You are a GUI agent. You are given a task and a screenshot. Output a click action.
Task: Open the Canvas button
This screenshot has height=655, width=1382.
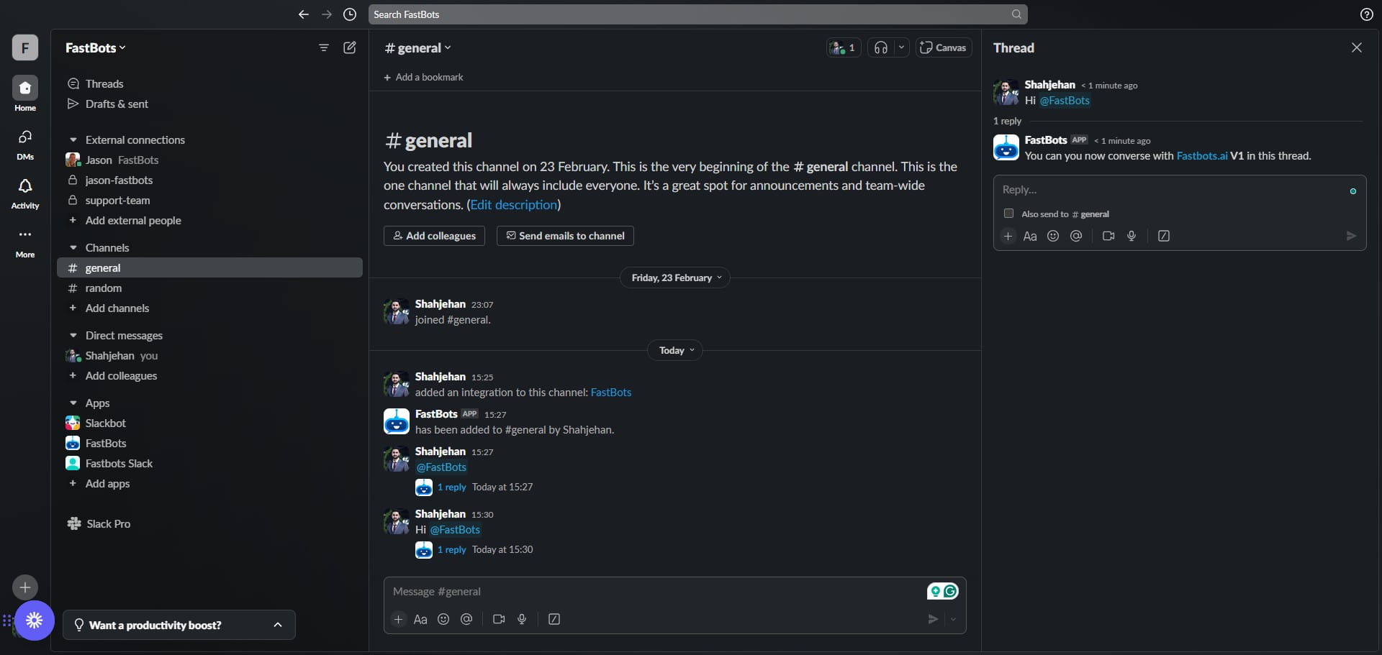[944, 47]
